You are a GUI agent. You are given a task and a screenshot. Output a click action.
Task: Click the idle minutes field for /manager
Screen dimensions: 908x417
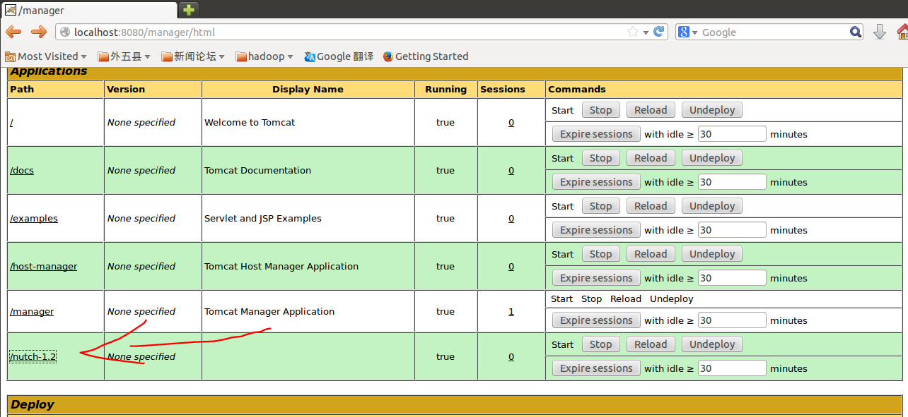[731, 320]
